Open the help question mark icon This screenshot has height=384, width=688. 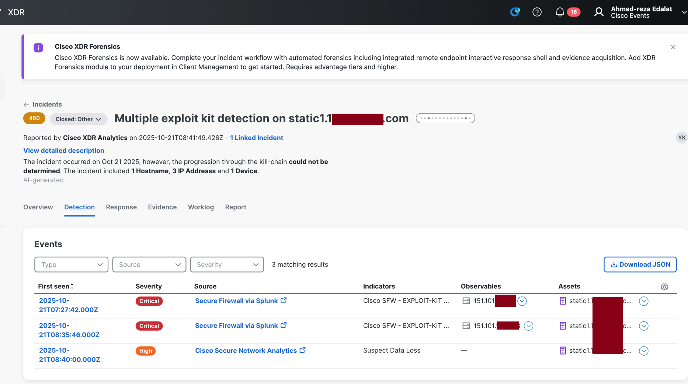coord(537,12)
